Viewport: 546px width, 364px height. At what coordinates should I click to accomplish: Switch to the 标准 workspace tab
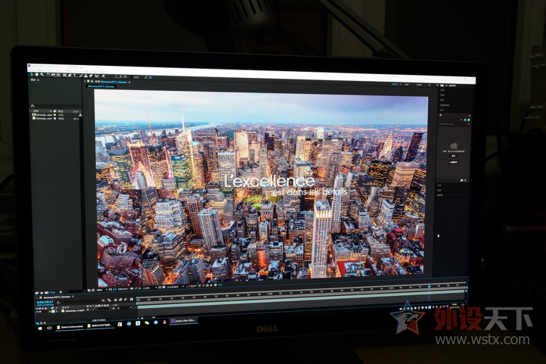407,85
